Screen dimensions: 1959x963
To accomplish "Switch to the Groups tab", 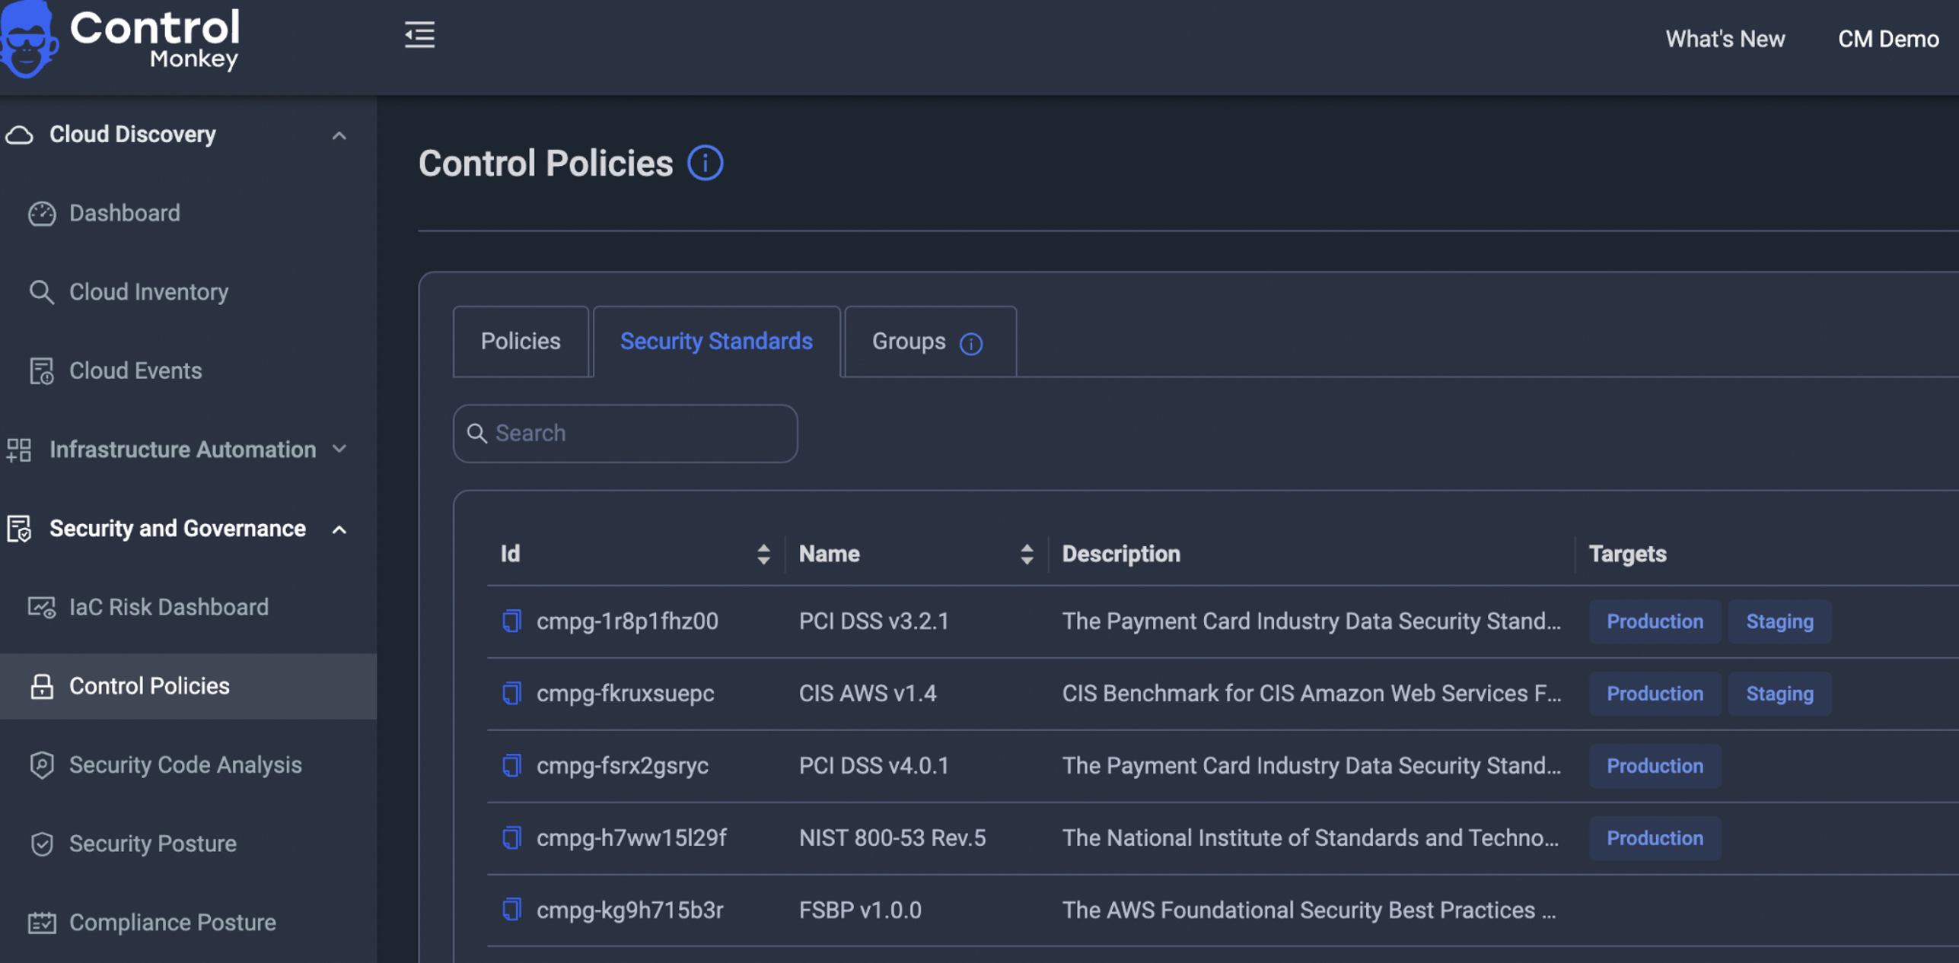I will pos(909,342).
